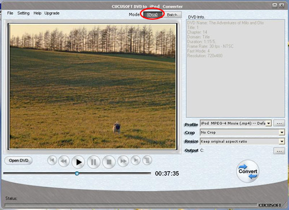This screenshot has height=210, width=289.
Task: Start playback with the Play button
Action: [78, 162]
